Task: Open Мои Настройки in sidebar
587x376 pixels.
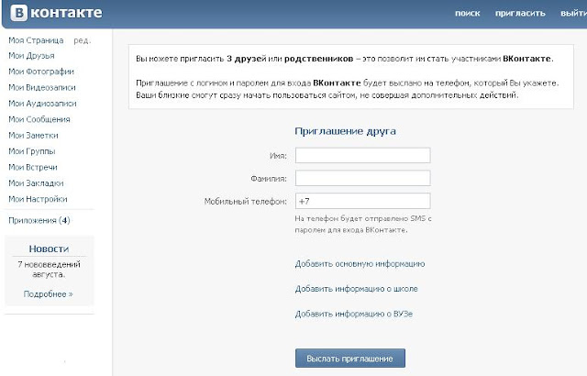Action: point(38,199)
